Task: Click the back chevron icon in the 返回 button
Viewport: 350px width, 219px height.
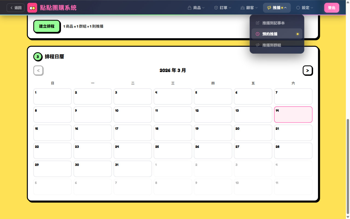Action: click(11, 7)
